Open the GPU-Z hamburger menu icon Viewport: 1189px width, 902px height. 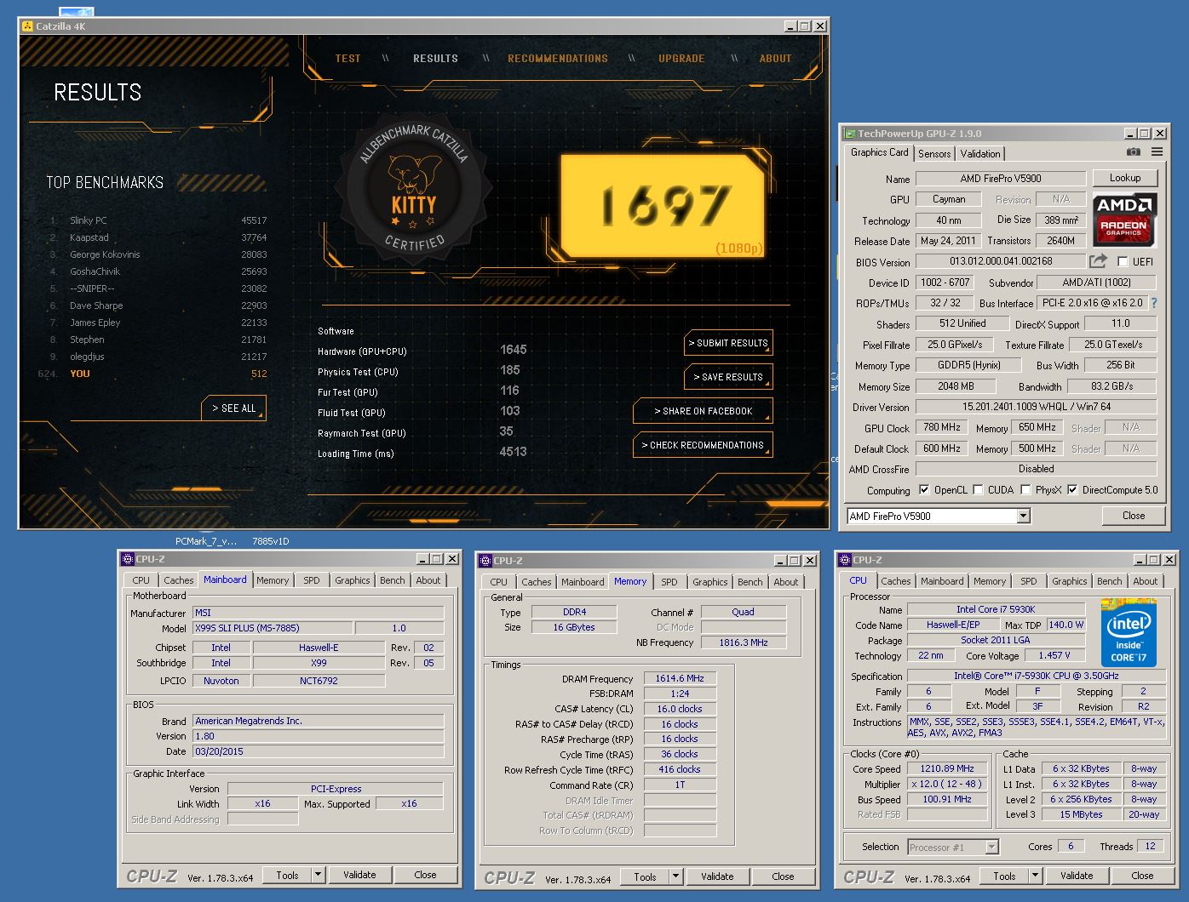click(x=1157, y=152)
